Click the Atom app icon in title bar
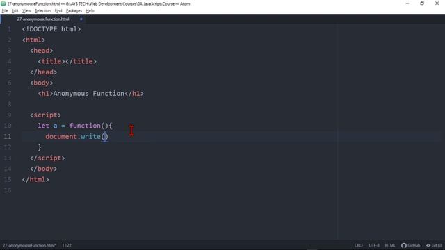 coord(3,3)
